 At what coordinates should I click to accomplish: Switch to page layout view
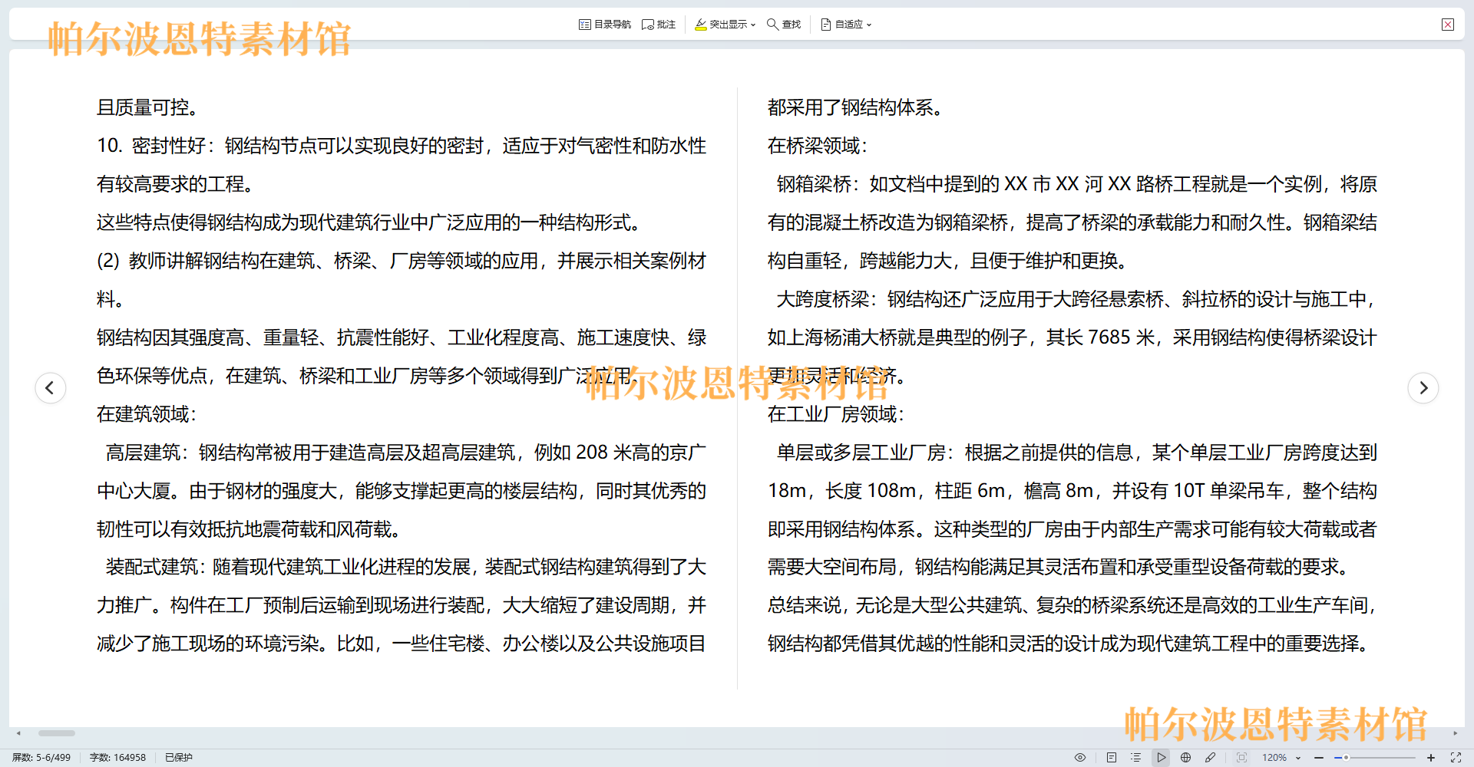[x=1111, y=757]
